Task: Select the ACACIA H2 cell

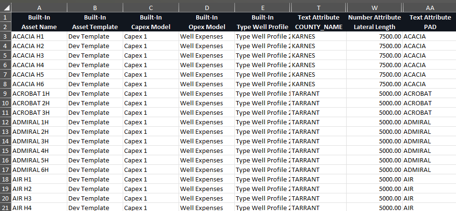Action: (39, 46)
